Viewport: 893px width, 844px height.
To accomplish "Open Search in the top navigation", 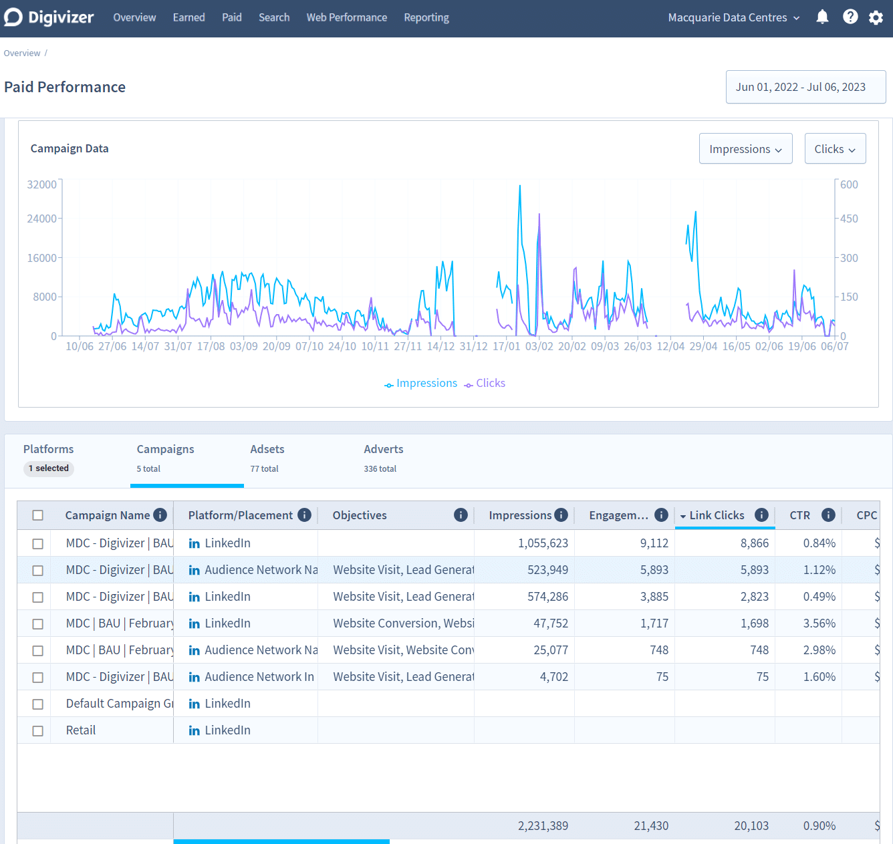I will [274, 17].
